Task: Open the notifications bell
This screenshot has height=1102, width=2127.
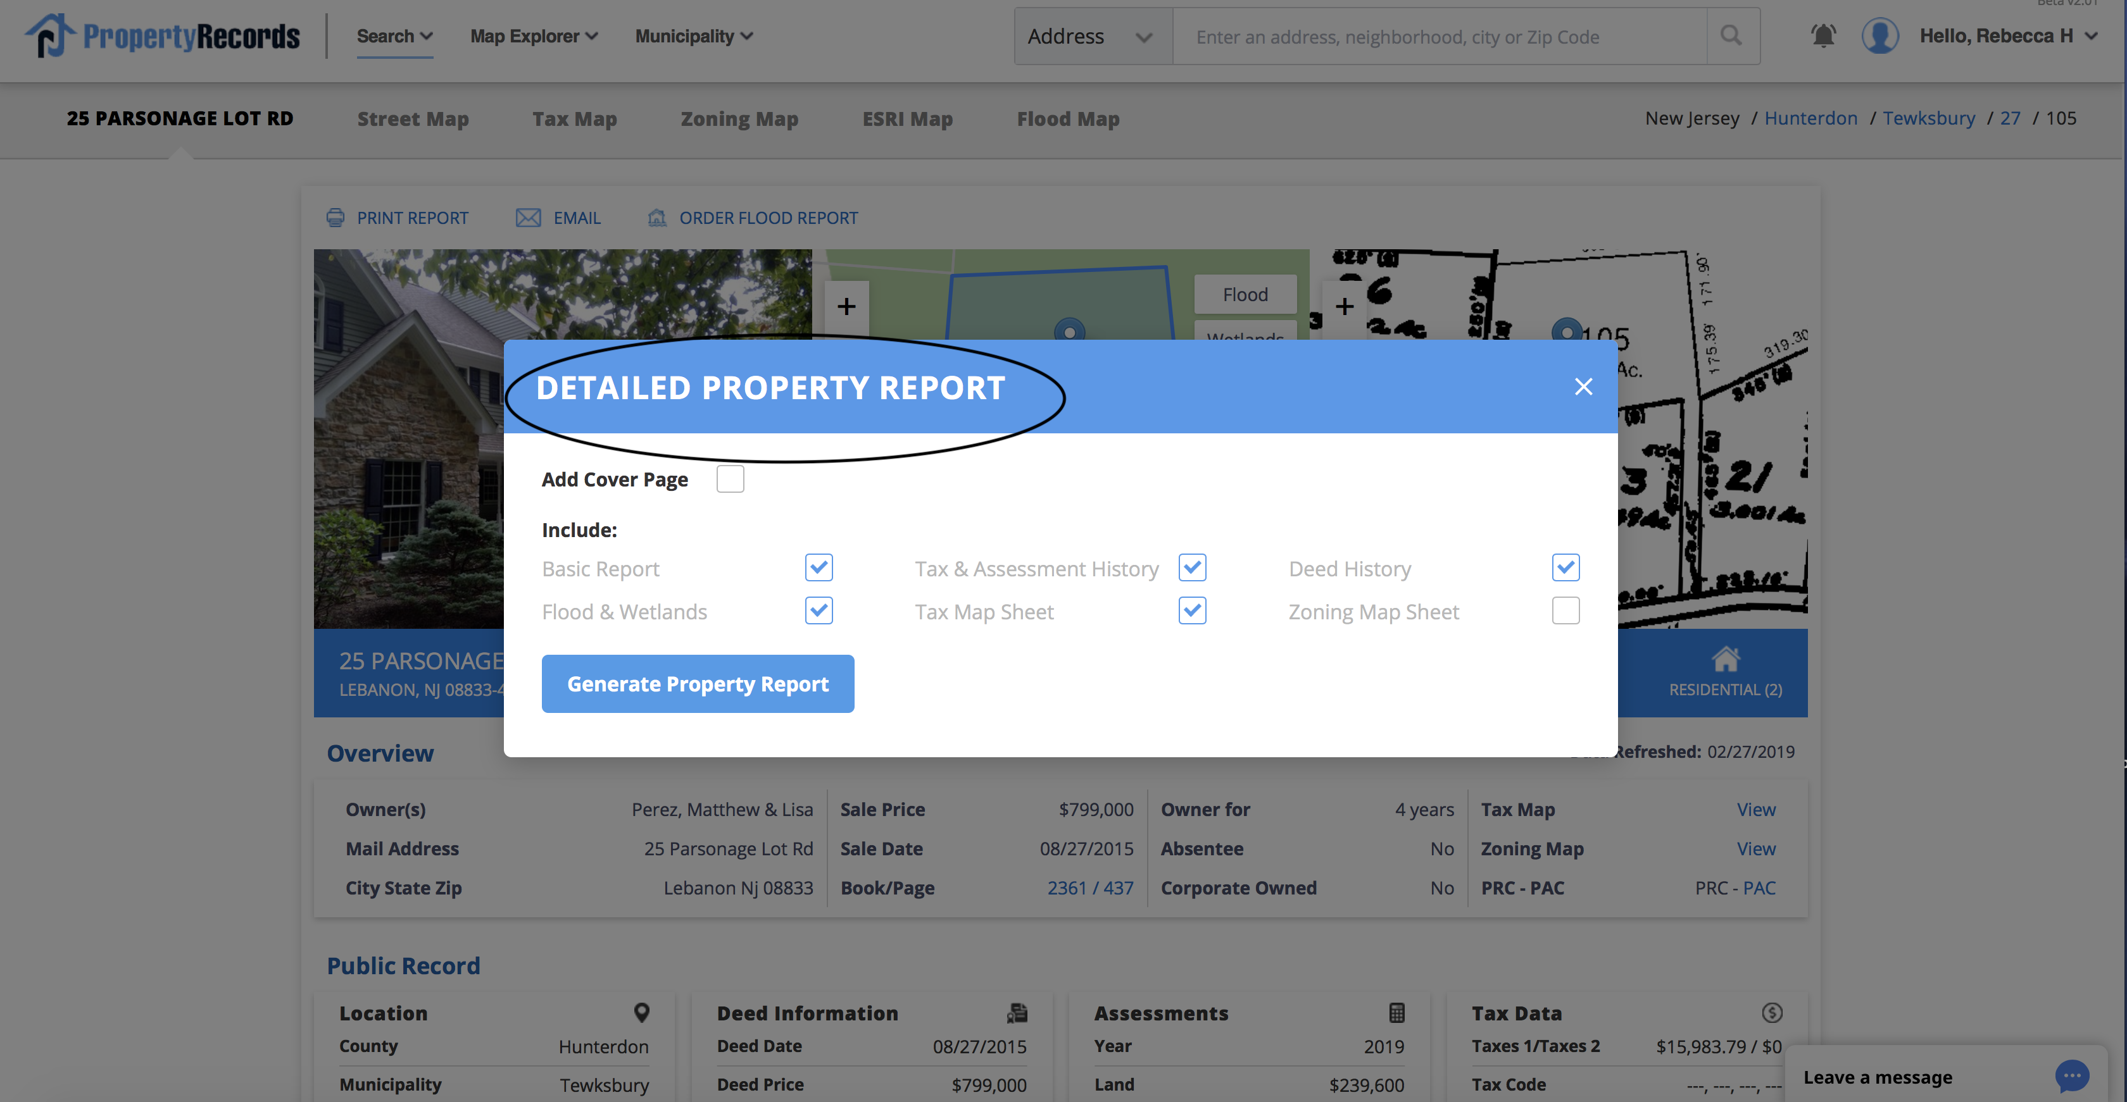Action: [1823, 35]
